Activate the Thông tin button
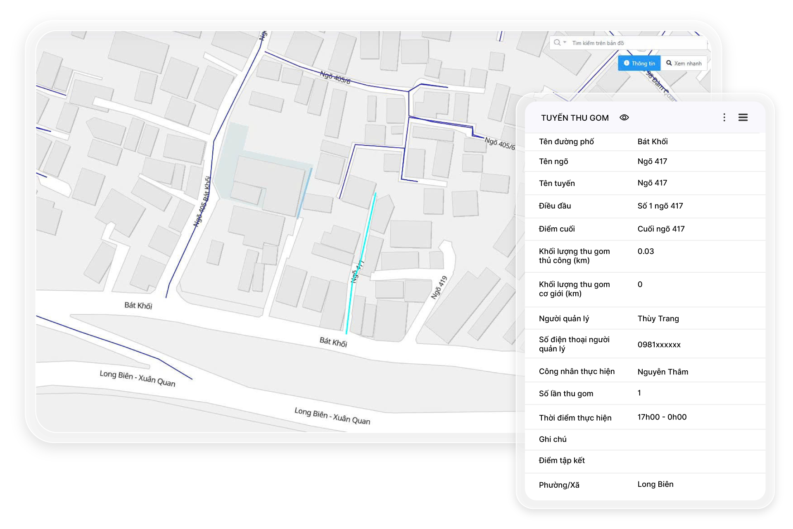This screenshot has width=793, height=529. pos(639,63)
